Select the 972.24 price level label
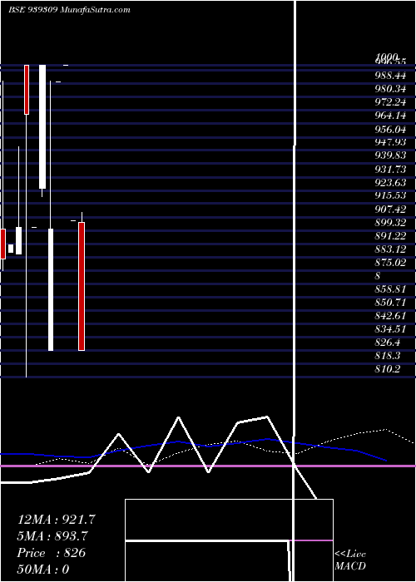The width and height of the screenshot is (416, 582). [x=390, y=102]
